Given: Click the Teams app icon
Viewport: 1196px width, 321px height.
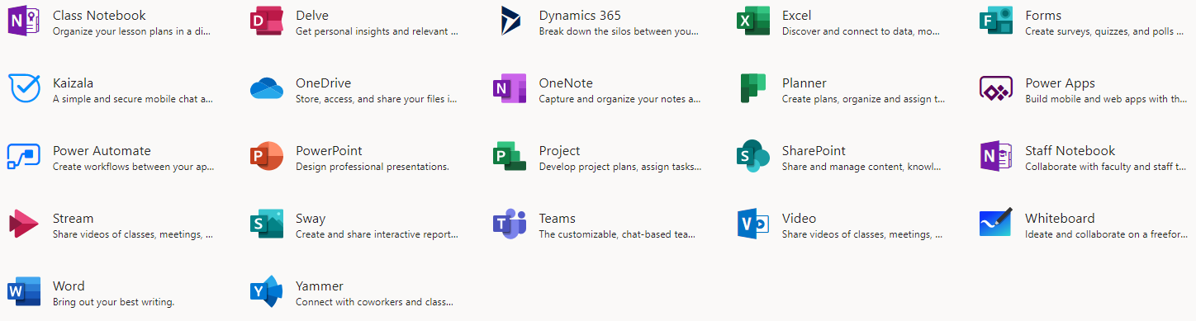Looking at the screenshot, I should [x=510, y=224].
